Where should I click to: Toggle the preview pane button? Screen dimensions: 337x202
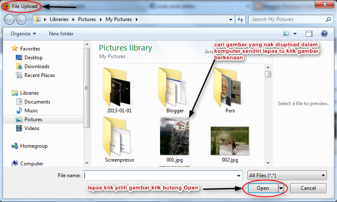coord(309,34)
